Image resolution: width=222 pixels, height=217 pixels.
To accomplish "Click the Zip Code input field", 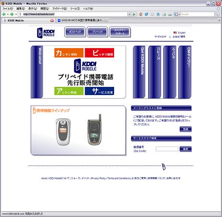I will [167, 149].
